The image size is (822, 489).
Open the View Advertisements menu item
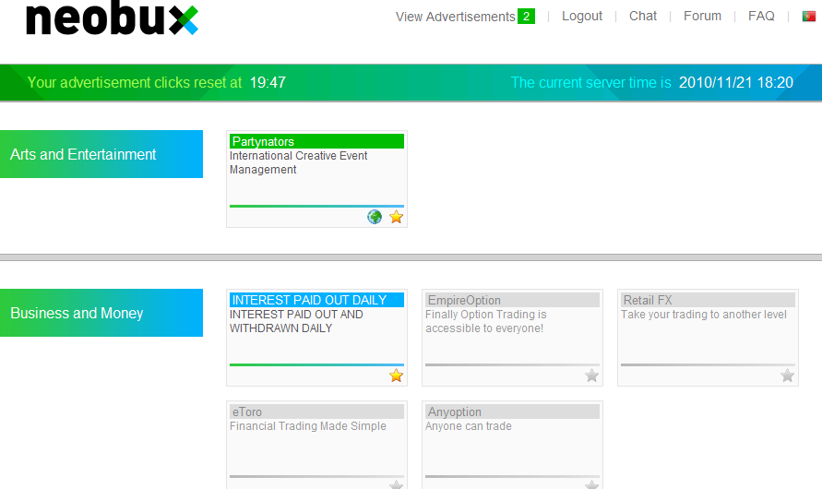455,17
